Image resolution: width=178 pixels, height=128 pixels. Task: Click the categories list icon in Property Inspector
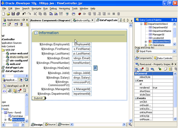click(171, 69)
